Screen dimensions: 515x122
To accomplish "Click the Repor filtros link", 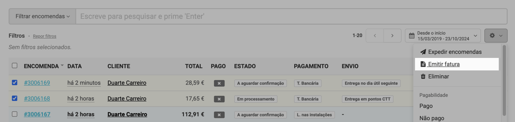I will coord(45,36).
